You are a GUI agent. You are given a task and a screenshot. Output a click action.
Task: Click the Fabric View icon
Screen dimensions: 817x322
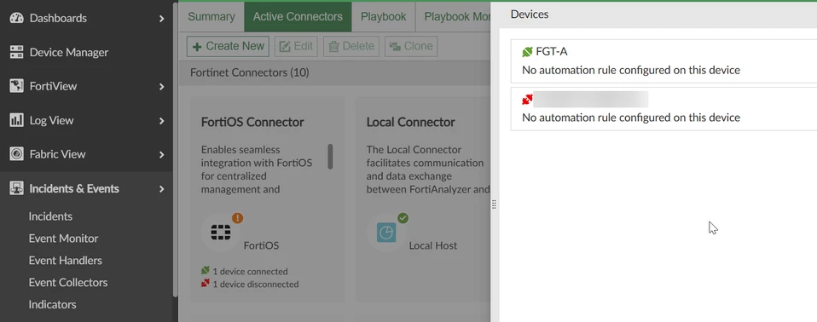tap(17, 154)
